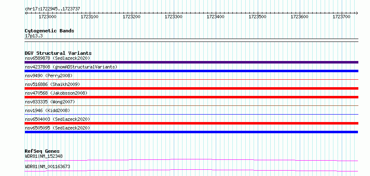
Task: Select the Cytogenetic Bands track title
Action: click(x=49, y=31)
